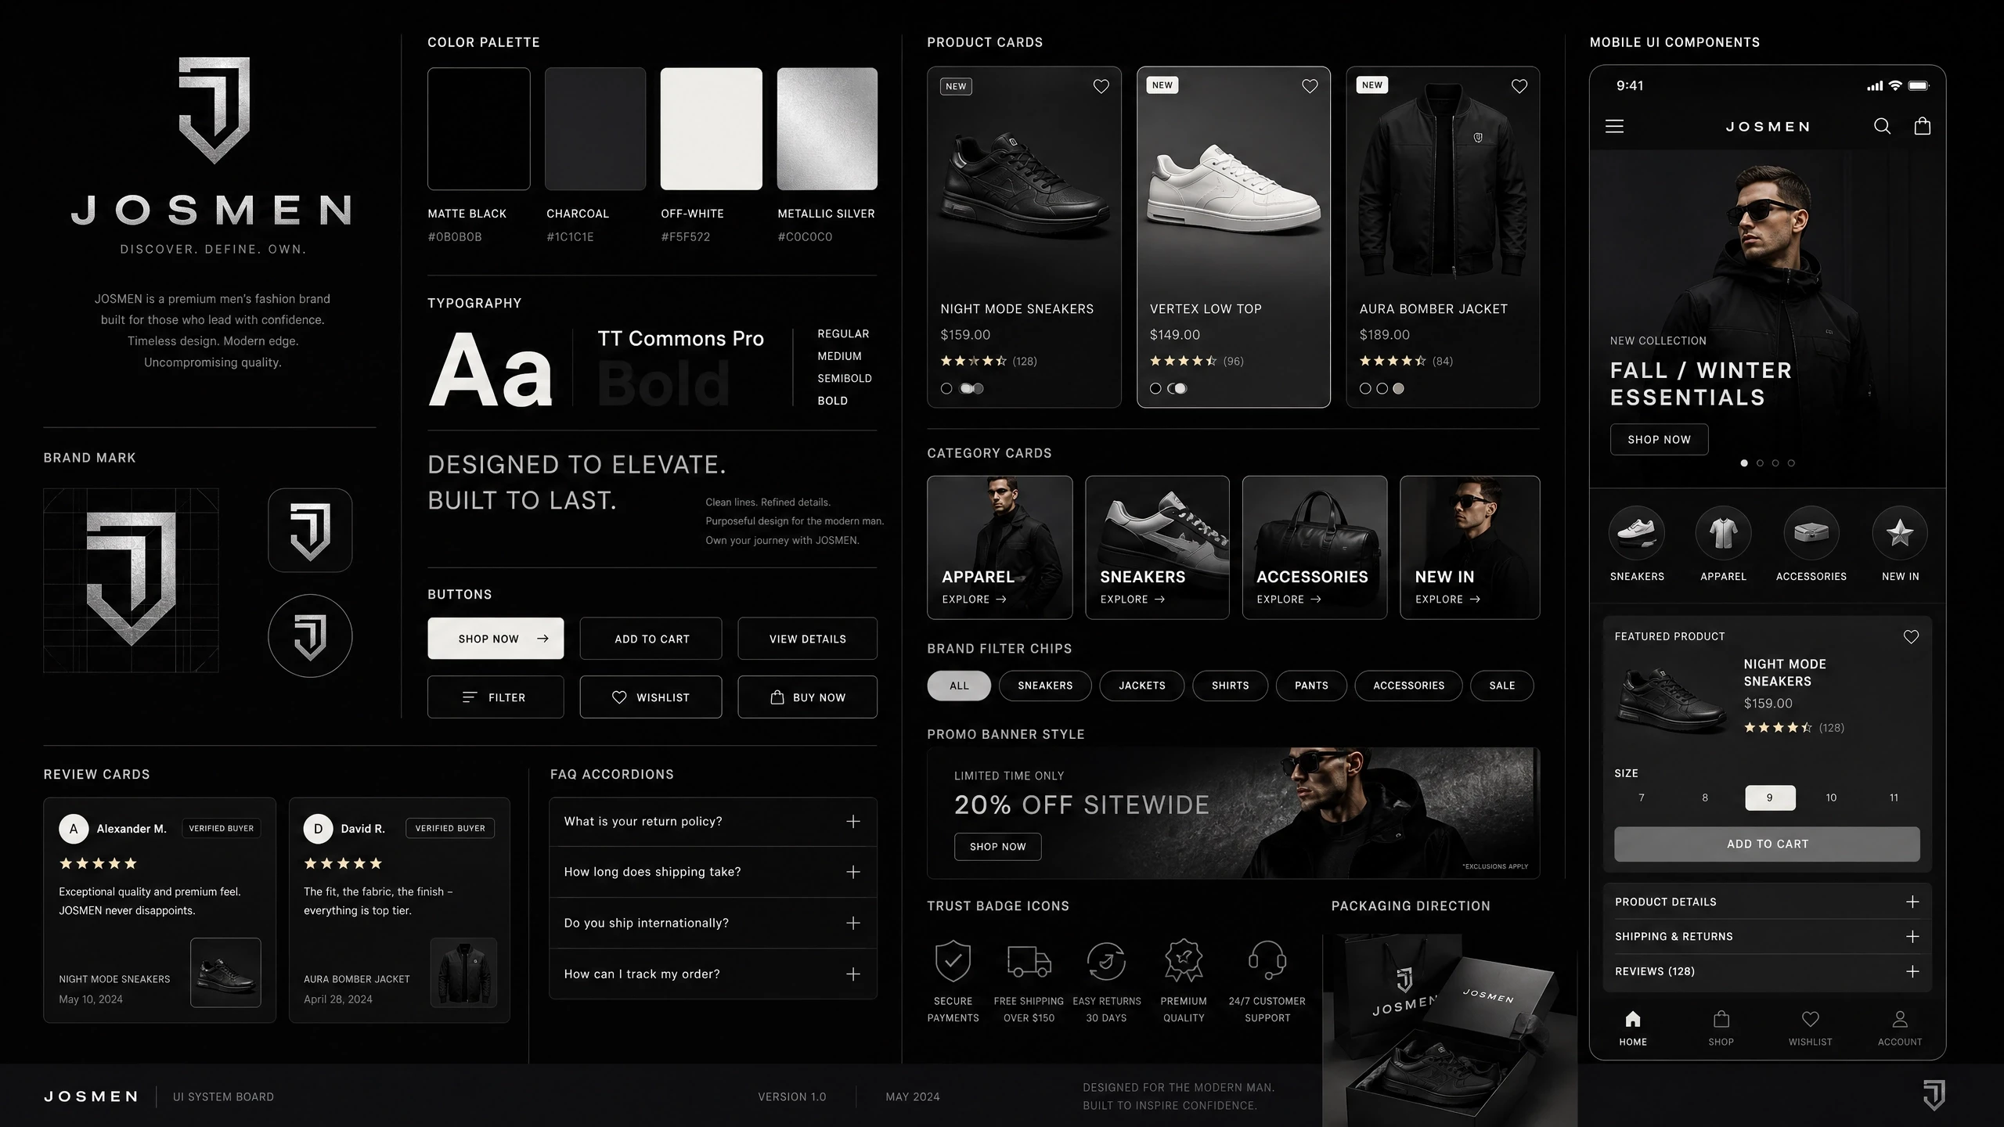Toggle the JACKETS filter chip
The image size is (2004, 1127).
[1141, 686]
